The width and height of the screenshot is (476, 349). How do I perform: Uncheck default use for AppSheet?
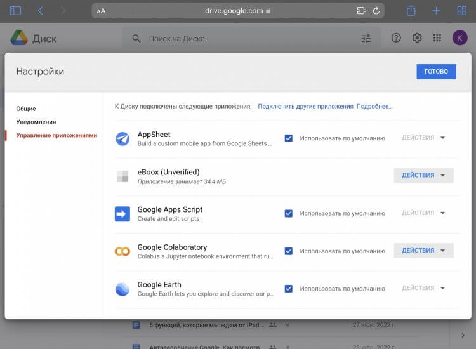pos(289,138)
